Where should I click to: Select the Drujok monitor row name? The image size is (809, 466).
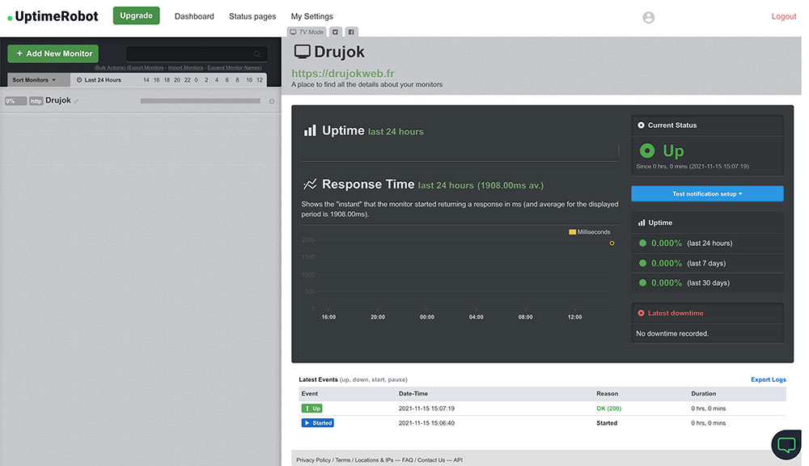[57, 100]
